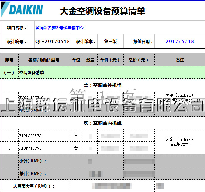
Task: Select the model cell FJDP71QPVC
Action: coord(44,148)
